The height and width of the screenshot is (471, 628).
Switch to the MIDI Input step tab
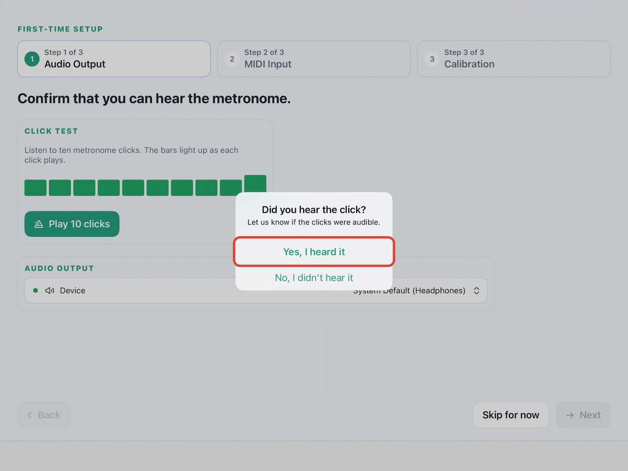(x=314, y=59)
